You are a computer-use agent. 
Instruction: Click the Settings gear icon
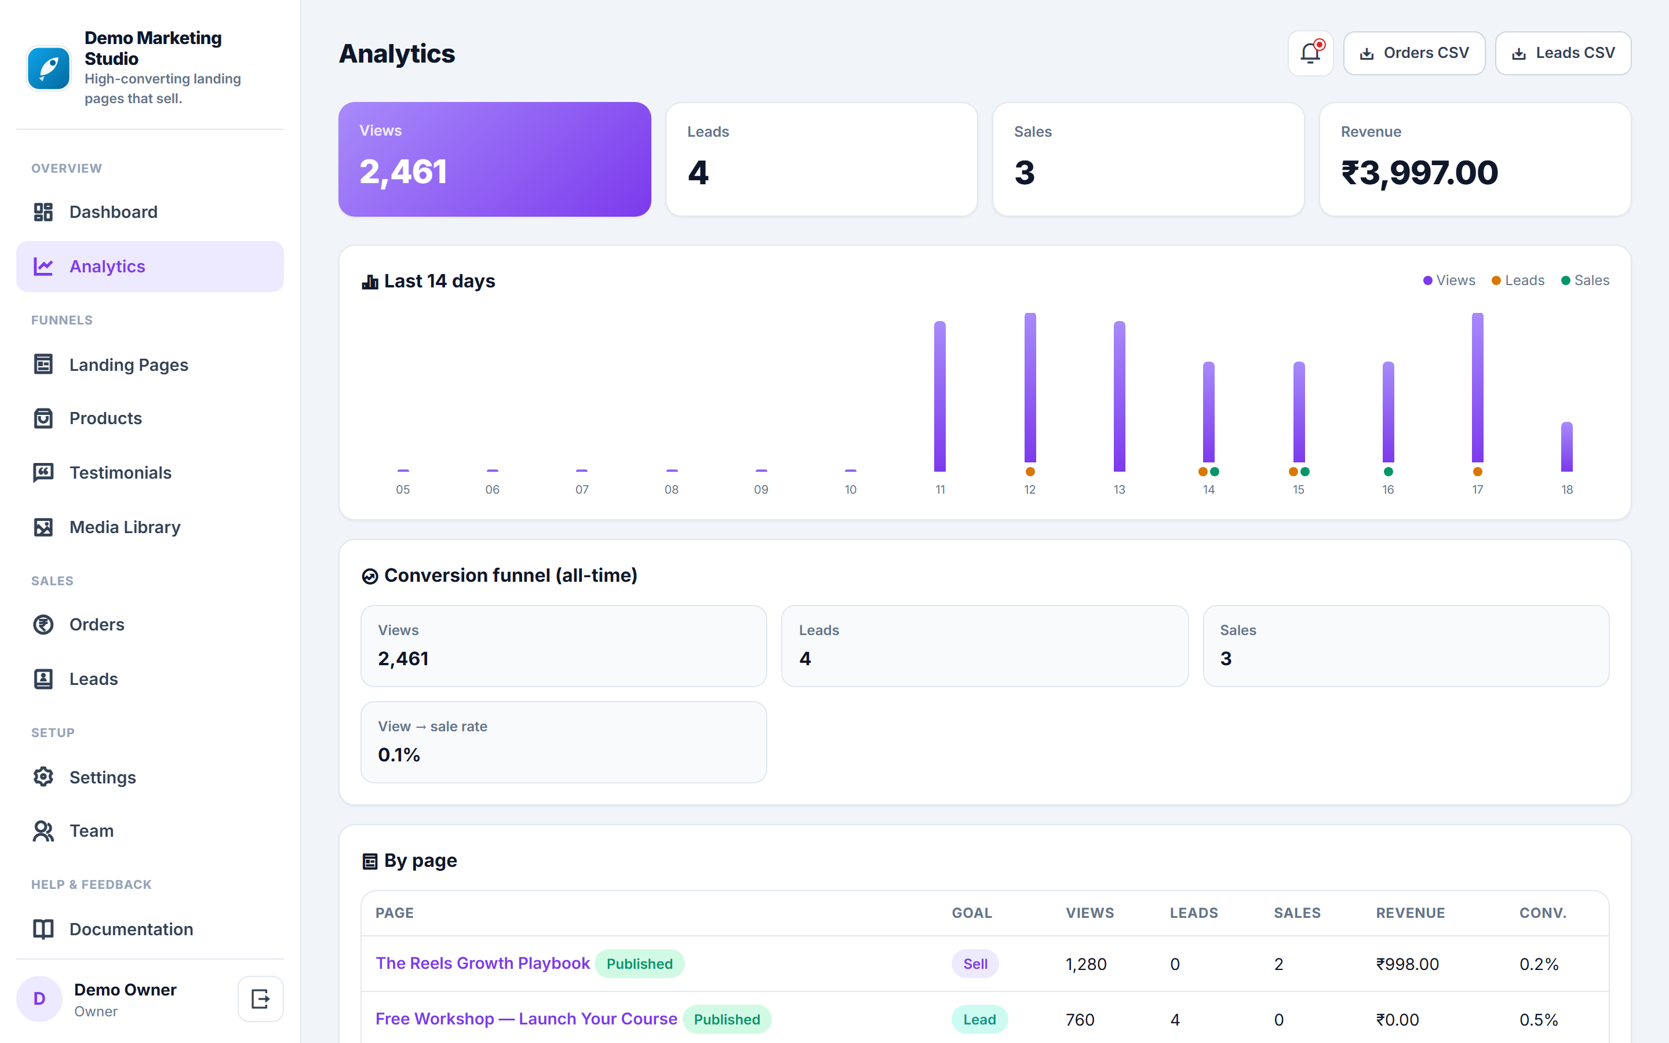click(x=43, y=776)
